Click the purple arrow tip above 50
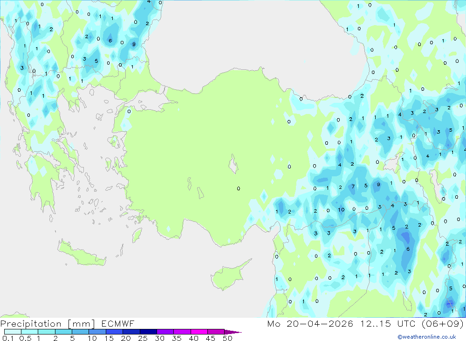Viewport: 466px width, 341px height. click(233, 332)
